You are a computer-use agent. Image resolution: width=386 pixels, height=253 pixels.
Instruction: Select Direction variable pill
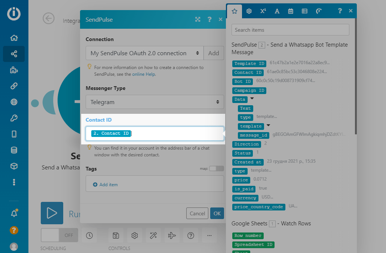click(x=246, y=144)
